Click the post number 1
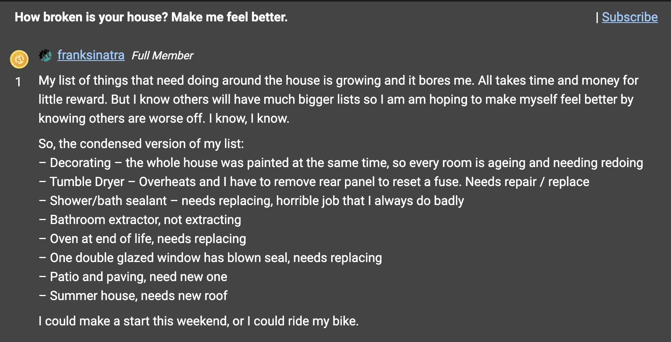Image resolution: width=671 pixels, height=342 pixels. pyautogui.click(x=18, y=82)
